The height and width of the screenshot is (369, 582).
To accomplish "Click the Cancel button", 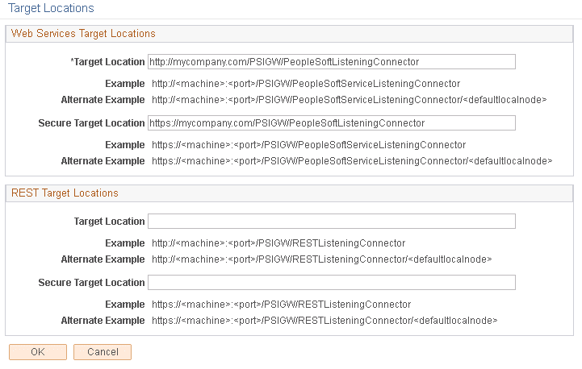I will [103, 351].
